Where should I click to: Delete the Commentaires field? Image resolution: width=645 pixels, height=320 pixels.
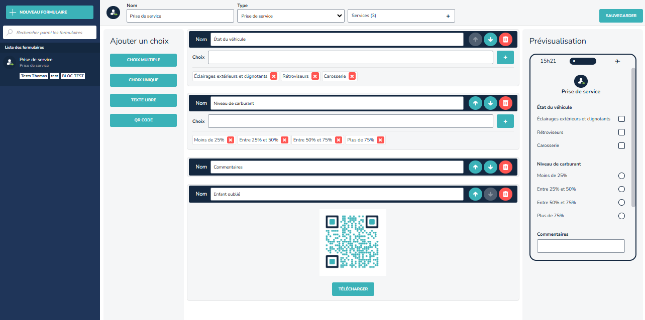[505, 167]
